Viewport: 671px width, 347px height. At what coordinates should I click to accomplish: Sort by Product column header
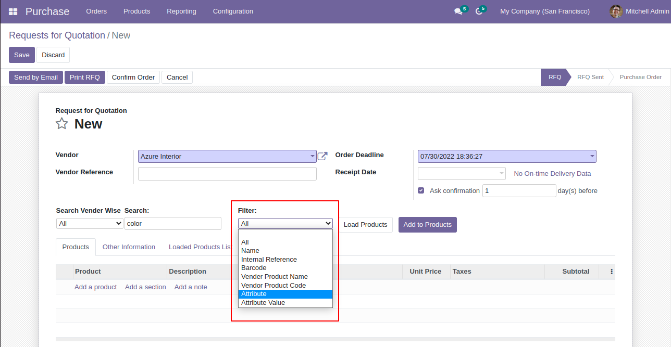120,272
